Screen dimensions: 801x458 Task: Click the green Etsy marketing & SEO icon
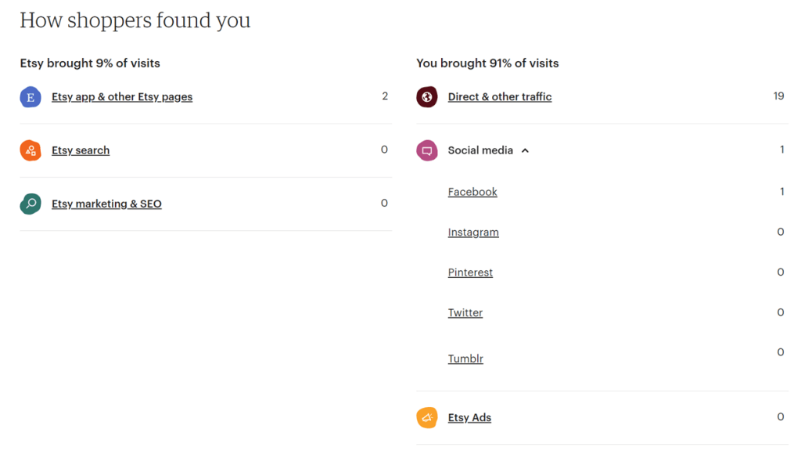[31, 204]
